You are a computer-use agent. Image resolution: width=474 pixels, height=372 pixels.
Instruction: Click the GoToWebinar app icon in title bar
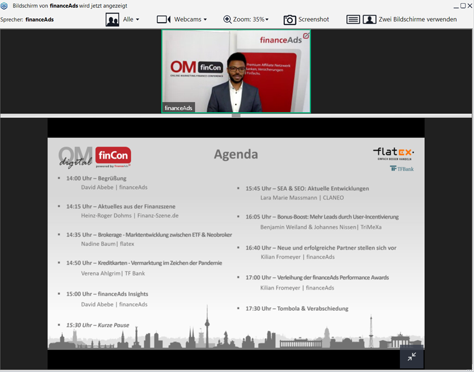click(x=4, y=6)
